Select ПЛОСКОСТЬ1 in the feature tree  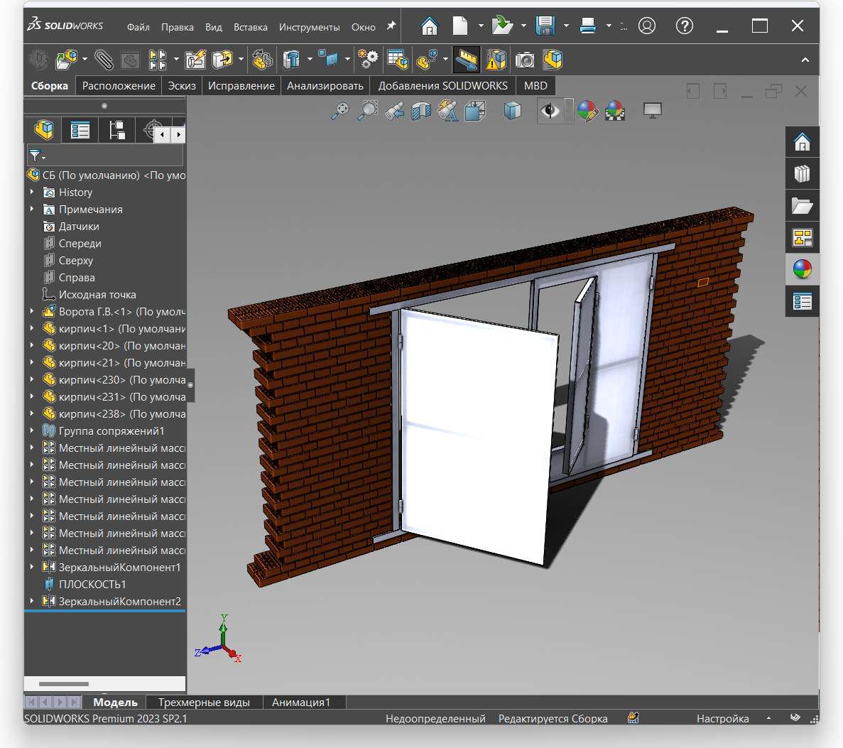click(x=92, y=584)
